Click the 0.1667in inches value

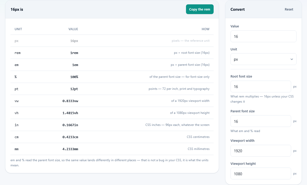(70, 125)
